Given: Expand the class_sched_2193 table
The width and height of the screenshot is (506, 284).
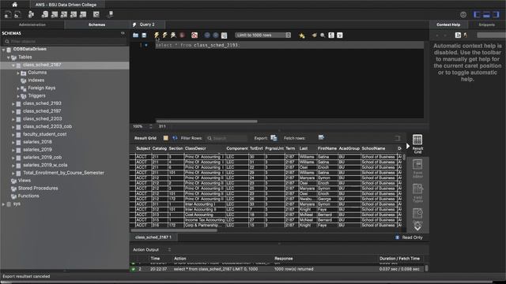Looking at the screenshot, I should click(13, 103).
